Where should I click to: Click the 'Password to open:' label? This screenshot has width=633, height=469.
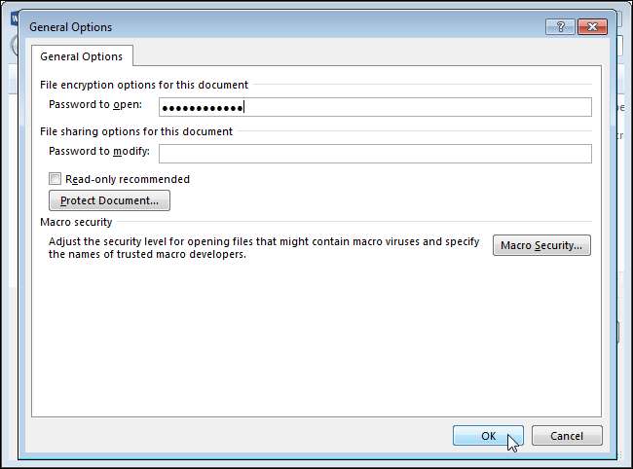[x=94, y=105]
